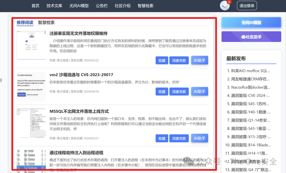Click AI助手 for the 注册表 article
Viewport: 286px width, 173px height.
tap(200, 60)
